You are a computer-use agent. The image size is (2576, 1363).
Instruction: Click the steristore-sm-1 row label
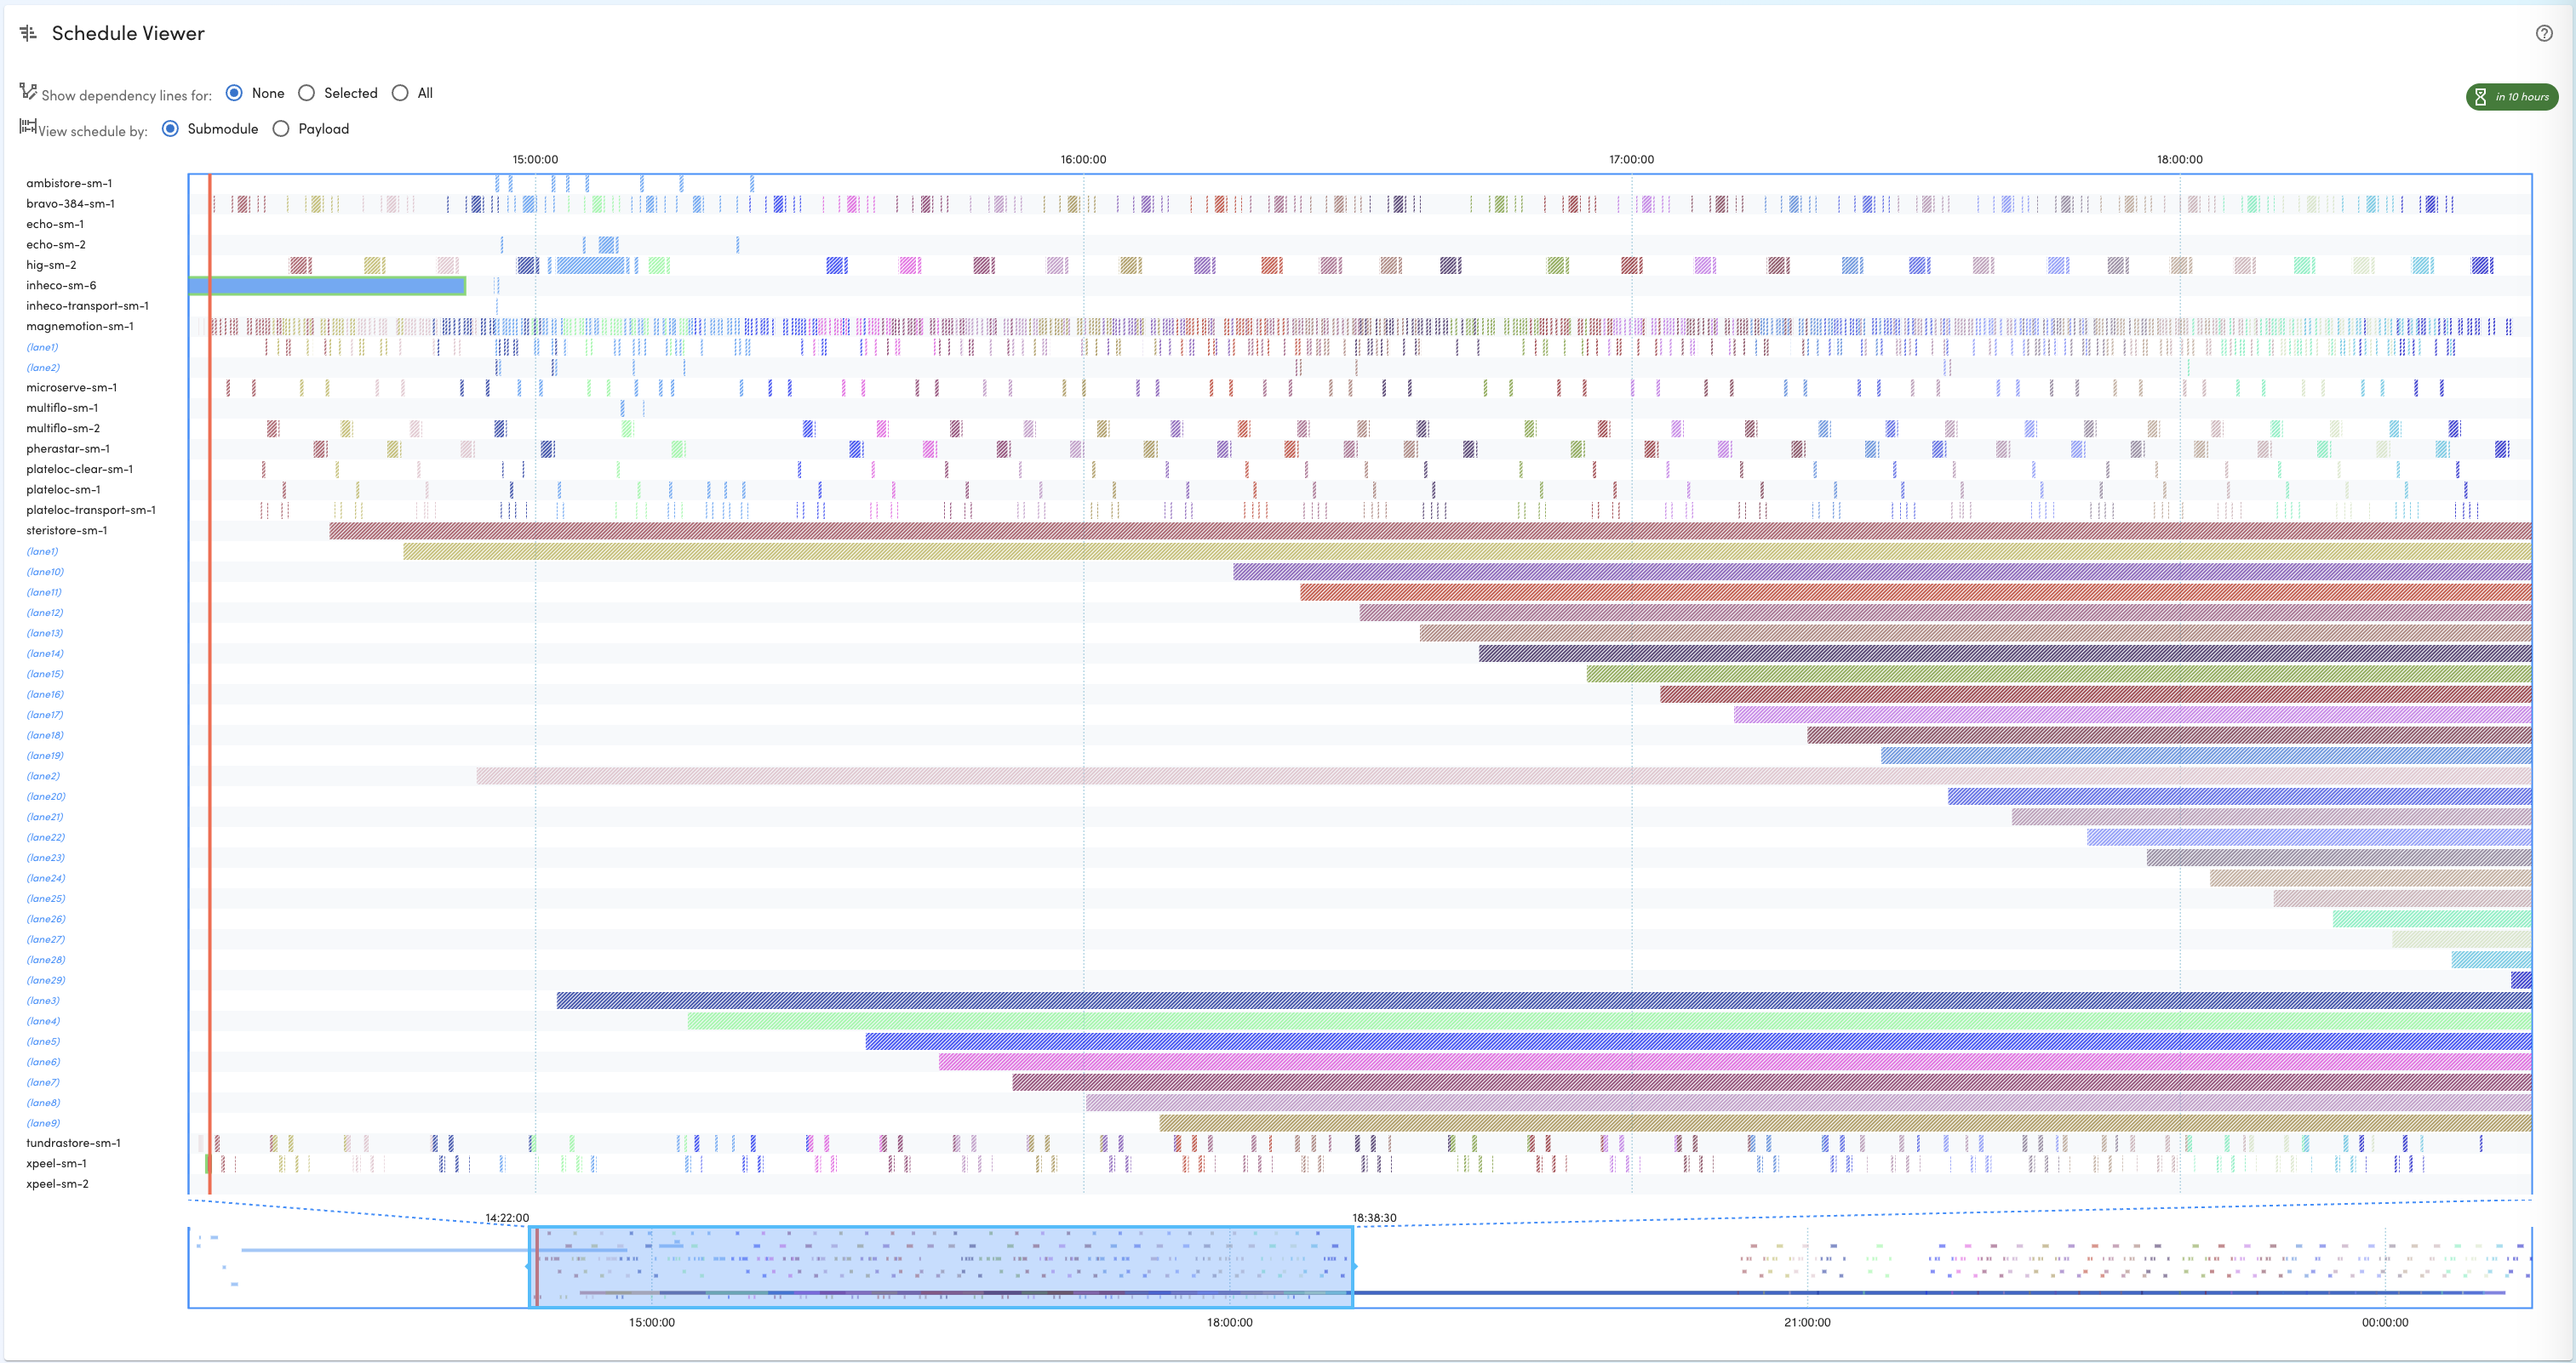(67, 529)
